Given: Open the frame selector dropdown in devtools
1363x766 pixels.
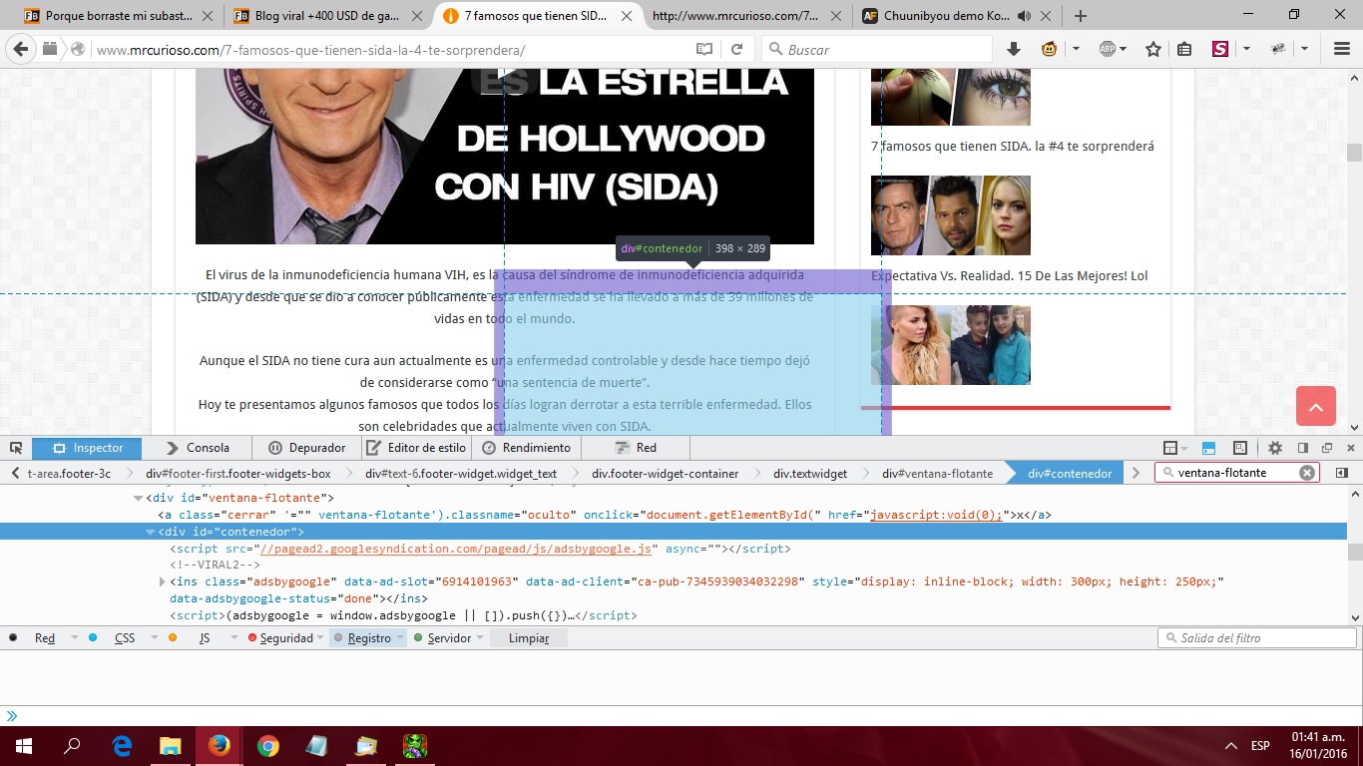Looking at the screenshot, I should (1175, 448).
